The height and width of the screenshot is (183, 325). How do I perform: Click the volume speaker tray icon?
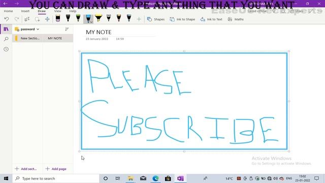275,178
